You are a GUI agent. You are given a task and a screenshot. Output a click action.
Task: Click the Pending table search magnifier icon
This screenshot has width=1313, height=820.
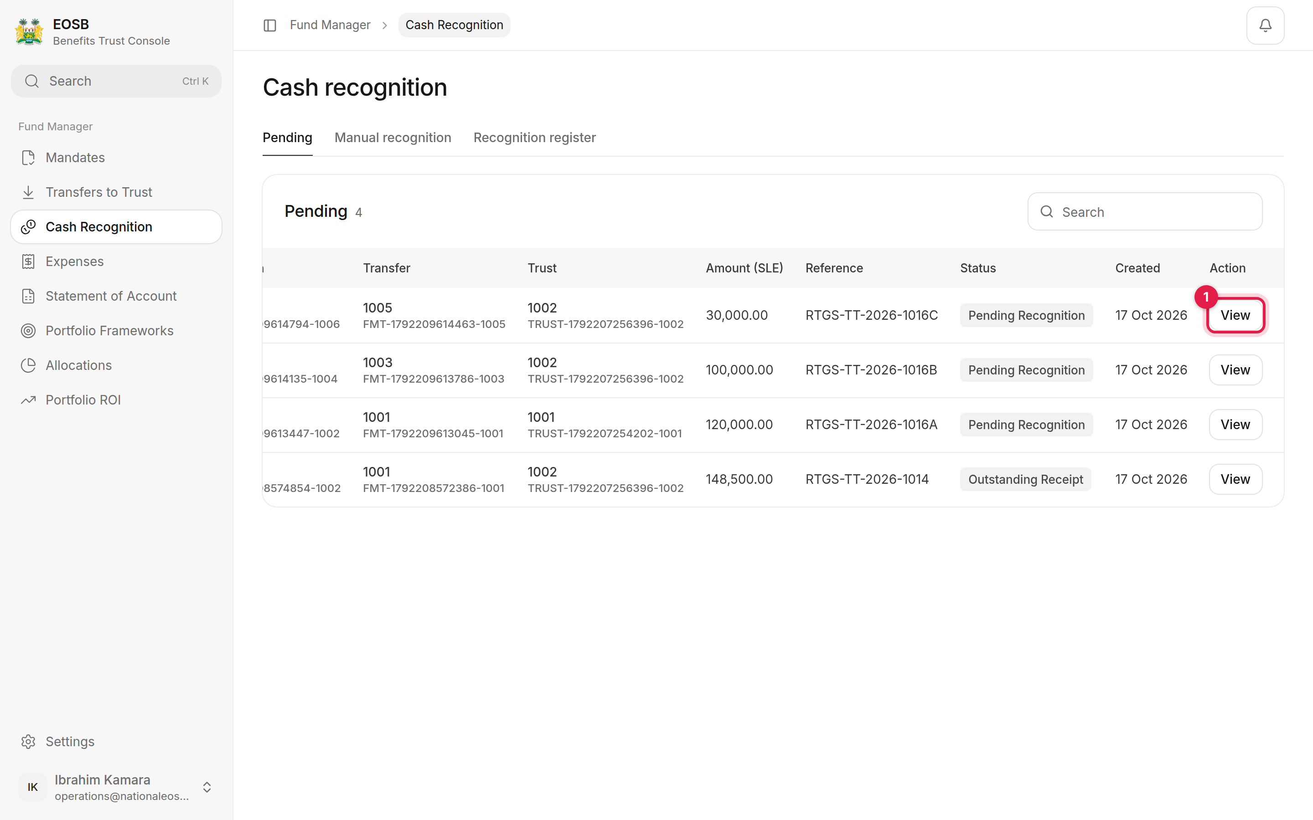(1047, 211)
